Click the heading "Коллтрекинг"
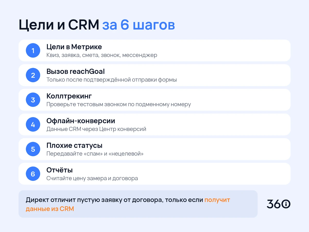The height and width of the screenshot is (232, 309). pos(69,96)
